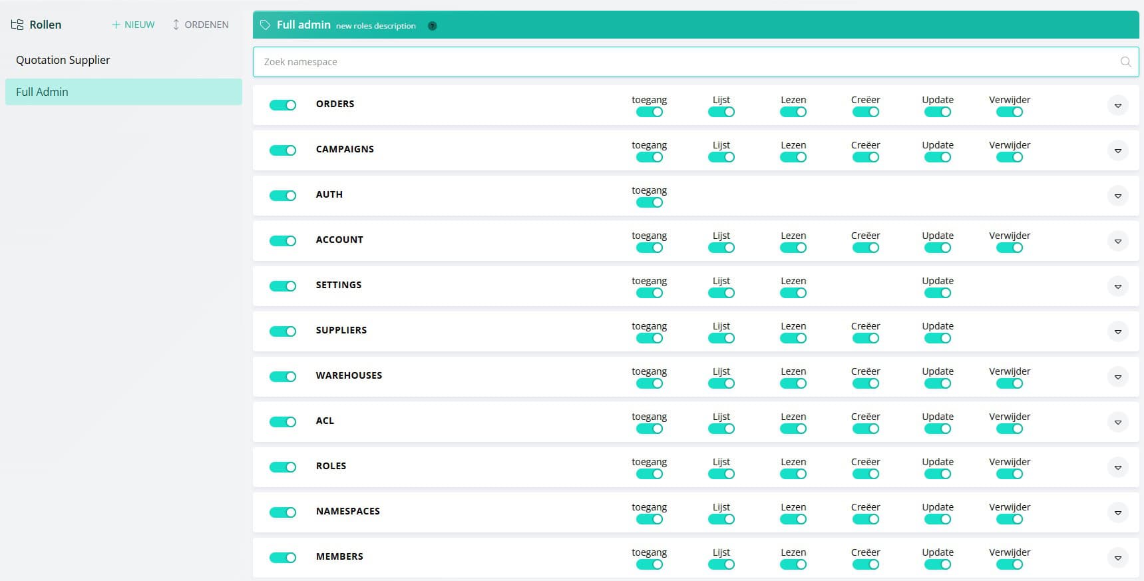
Task: Disable Verwijder permission for CAMPAIGNS
Action: 1009,157
